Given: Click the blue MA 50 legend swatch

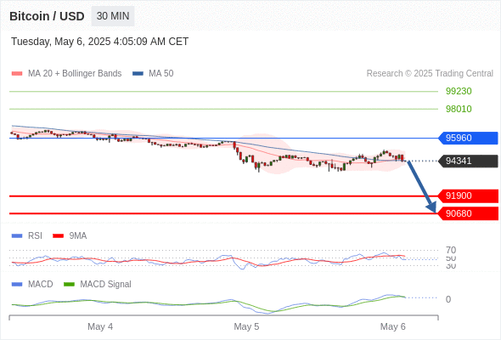Looking at the screenshot, I should (138, 74).
